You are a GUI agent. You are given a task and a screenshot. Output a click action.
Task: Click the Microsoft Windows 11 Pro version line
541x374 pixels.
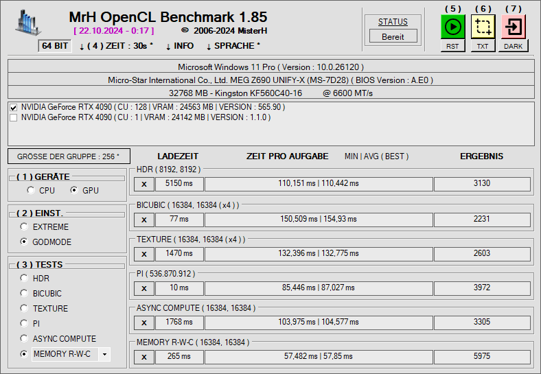(x=271, y=67)
